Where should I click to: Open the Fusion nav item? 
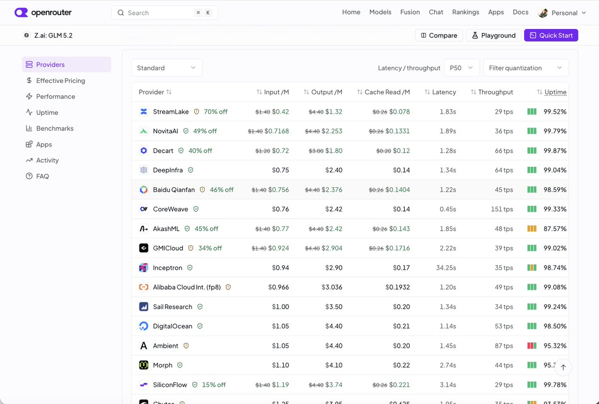(x=410, y=12)
